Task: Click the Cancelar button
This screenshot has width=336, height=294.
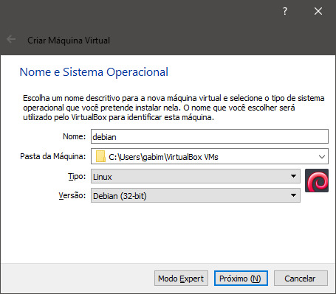Action: (301, 279)
